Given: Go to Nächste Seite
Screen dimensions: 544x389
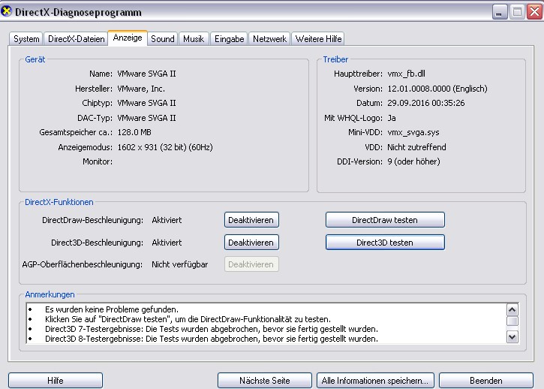Looking at the screenshot, I should [264, 380].
